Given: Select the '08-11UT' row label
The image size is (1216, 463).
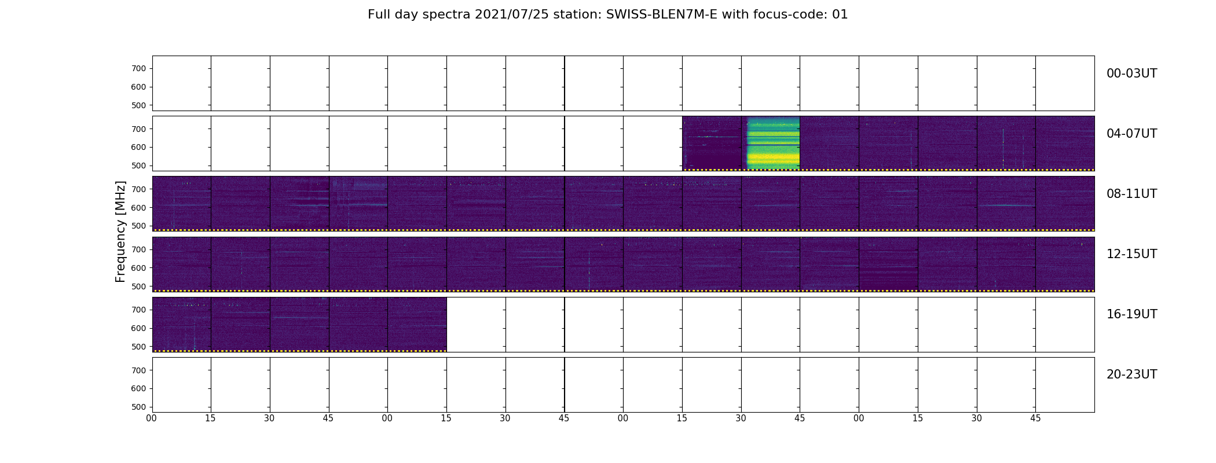Looking at the screenshot, I should [x=1131, y=194].
